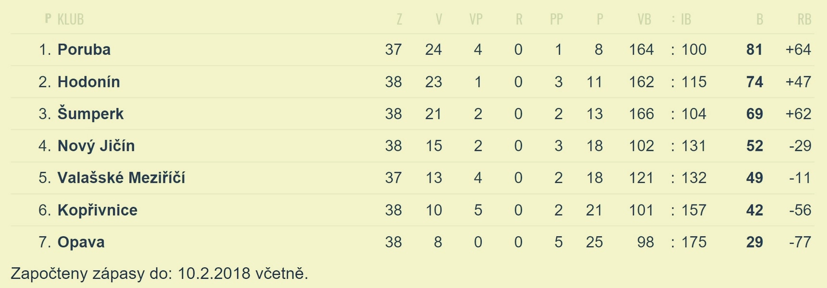Click the B points column header
The height and width of the screenshot is (288, 827).
coord(760,19)
